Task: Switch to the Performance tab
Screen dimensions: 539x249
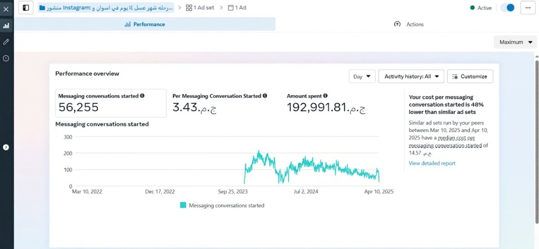Action: click(145, 24)
